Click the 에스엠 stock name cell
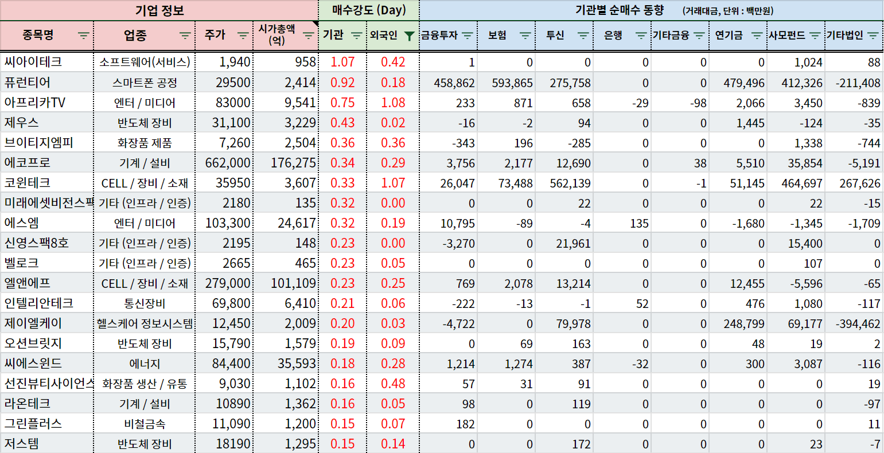 click(x=47, y=222)
